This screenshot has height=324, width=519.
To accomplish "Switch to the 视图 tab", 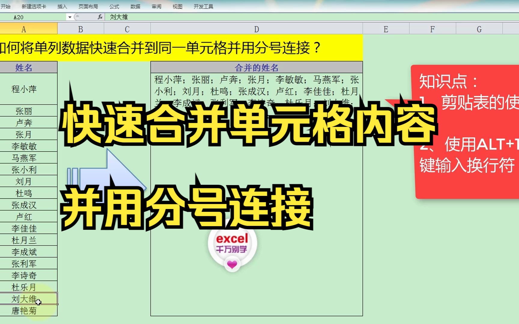I will pos(177,6).
